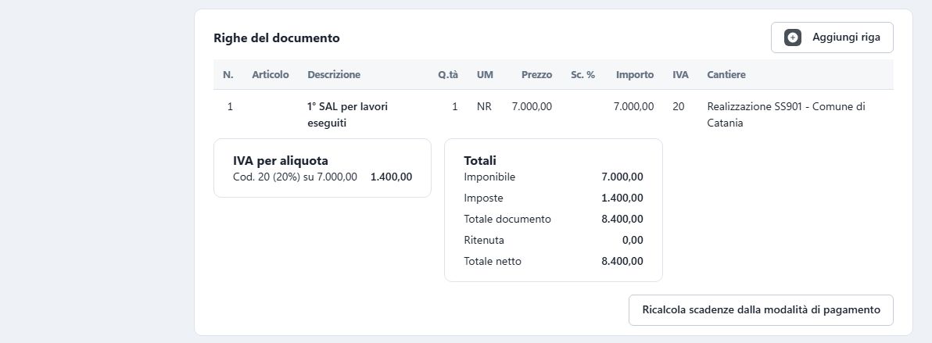Select the Articolo column header
This screenshot has height=343, width=932.
coord(271,75)
